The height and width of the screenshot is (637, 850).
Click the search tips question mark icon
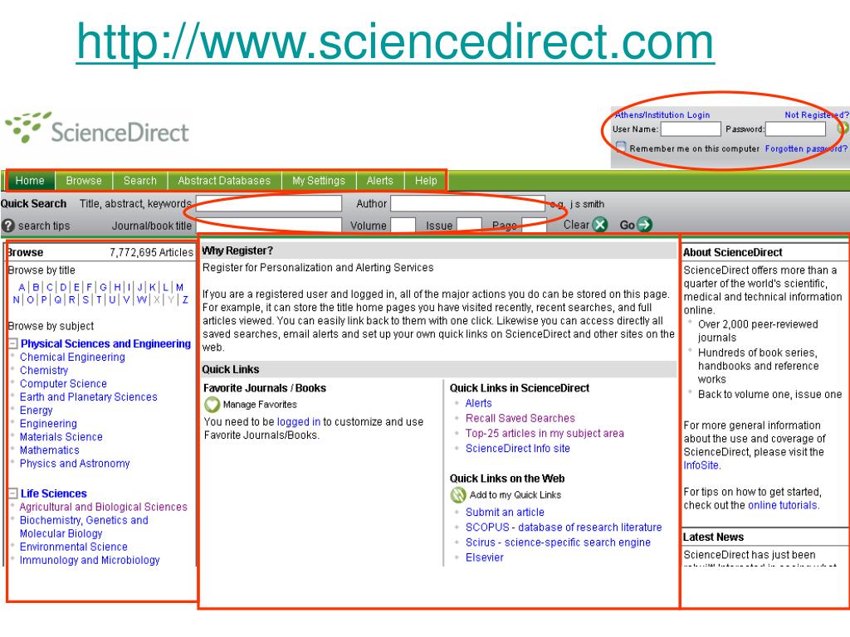(7, 226)
